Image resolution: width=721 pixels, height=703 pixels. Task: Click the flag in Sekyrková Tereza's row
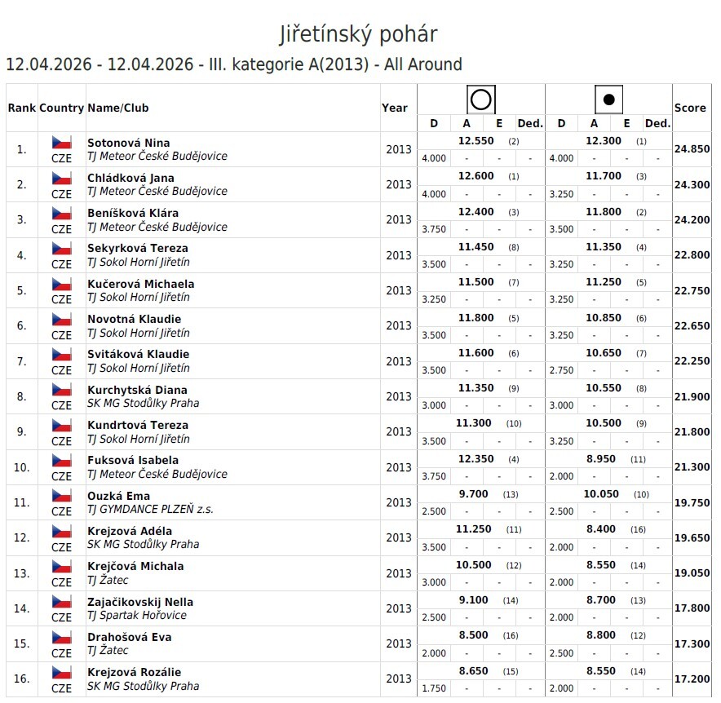[x=62, y=248]
